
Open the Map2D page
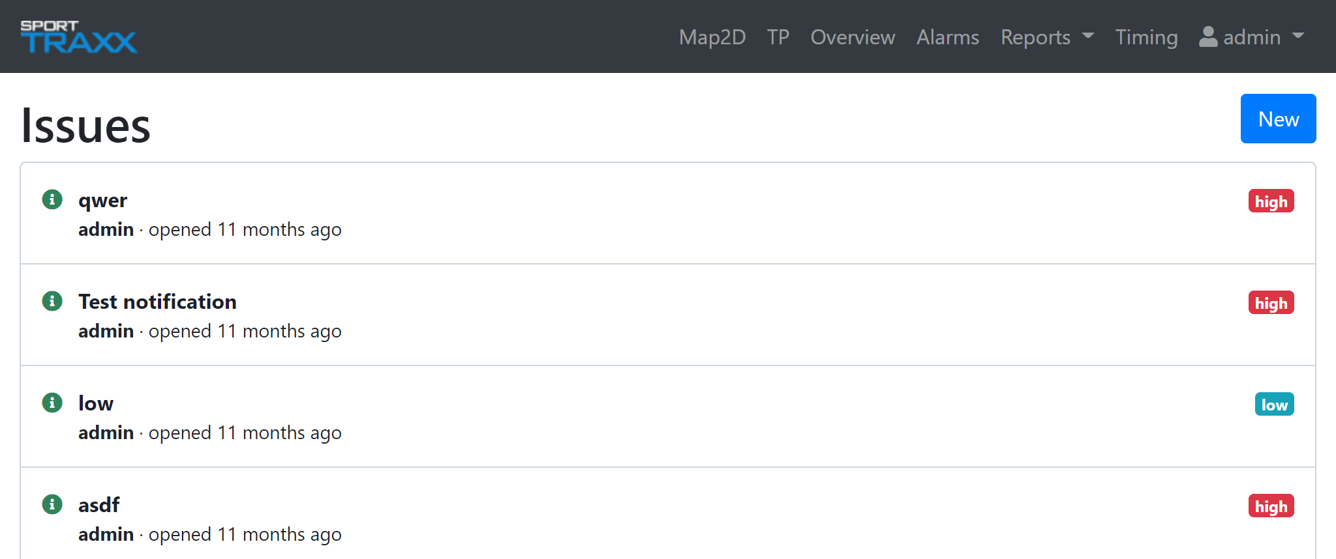pos(712,37)
